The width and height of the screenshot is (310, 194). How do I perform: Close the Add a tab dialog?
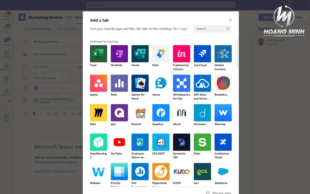(230, 20)
